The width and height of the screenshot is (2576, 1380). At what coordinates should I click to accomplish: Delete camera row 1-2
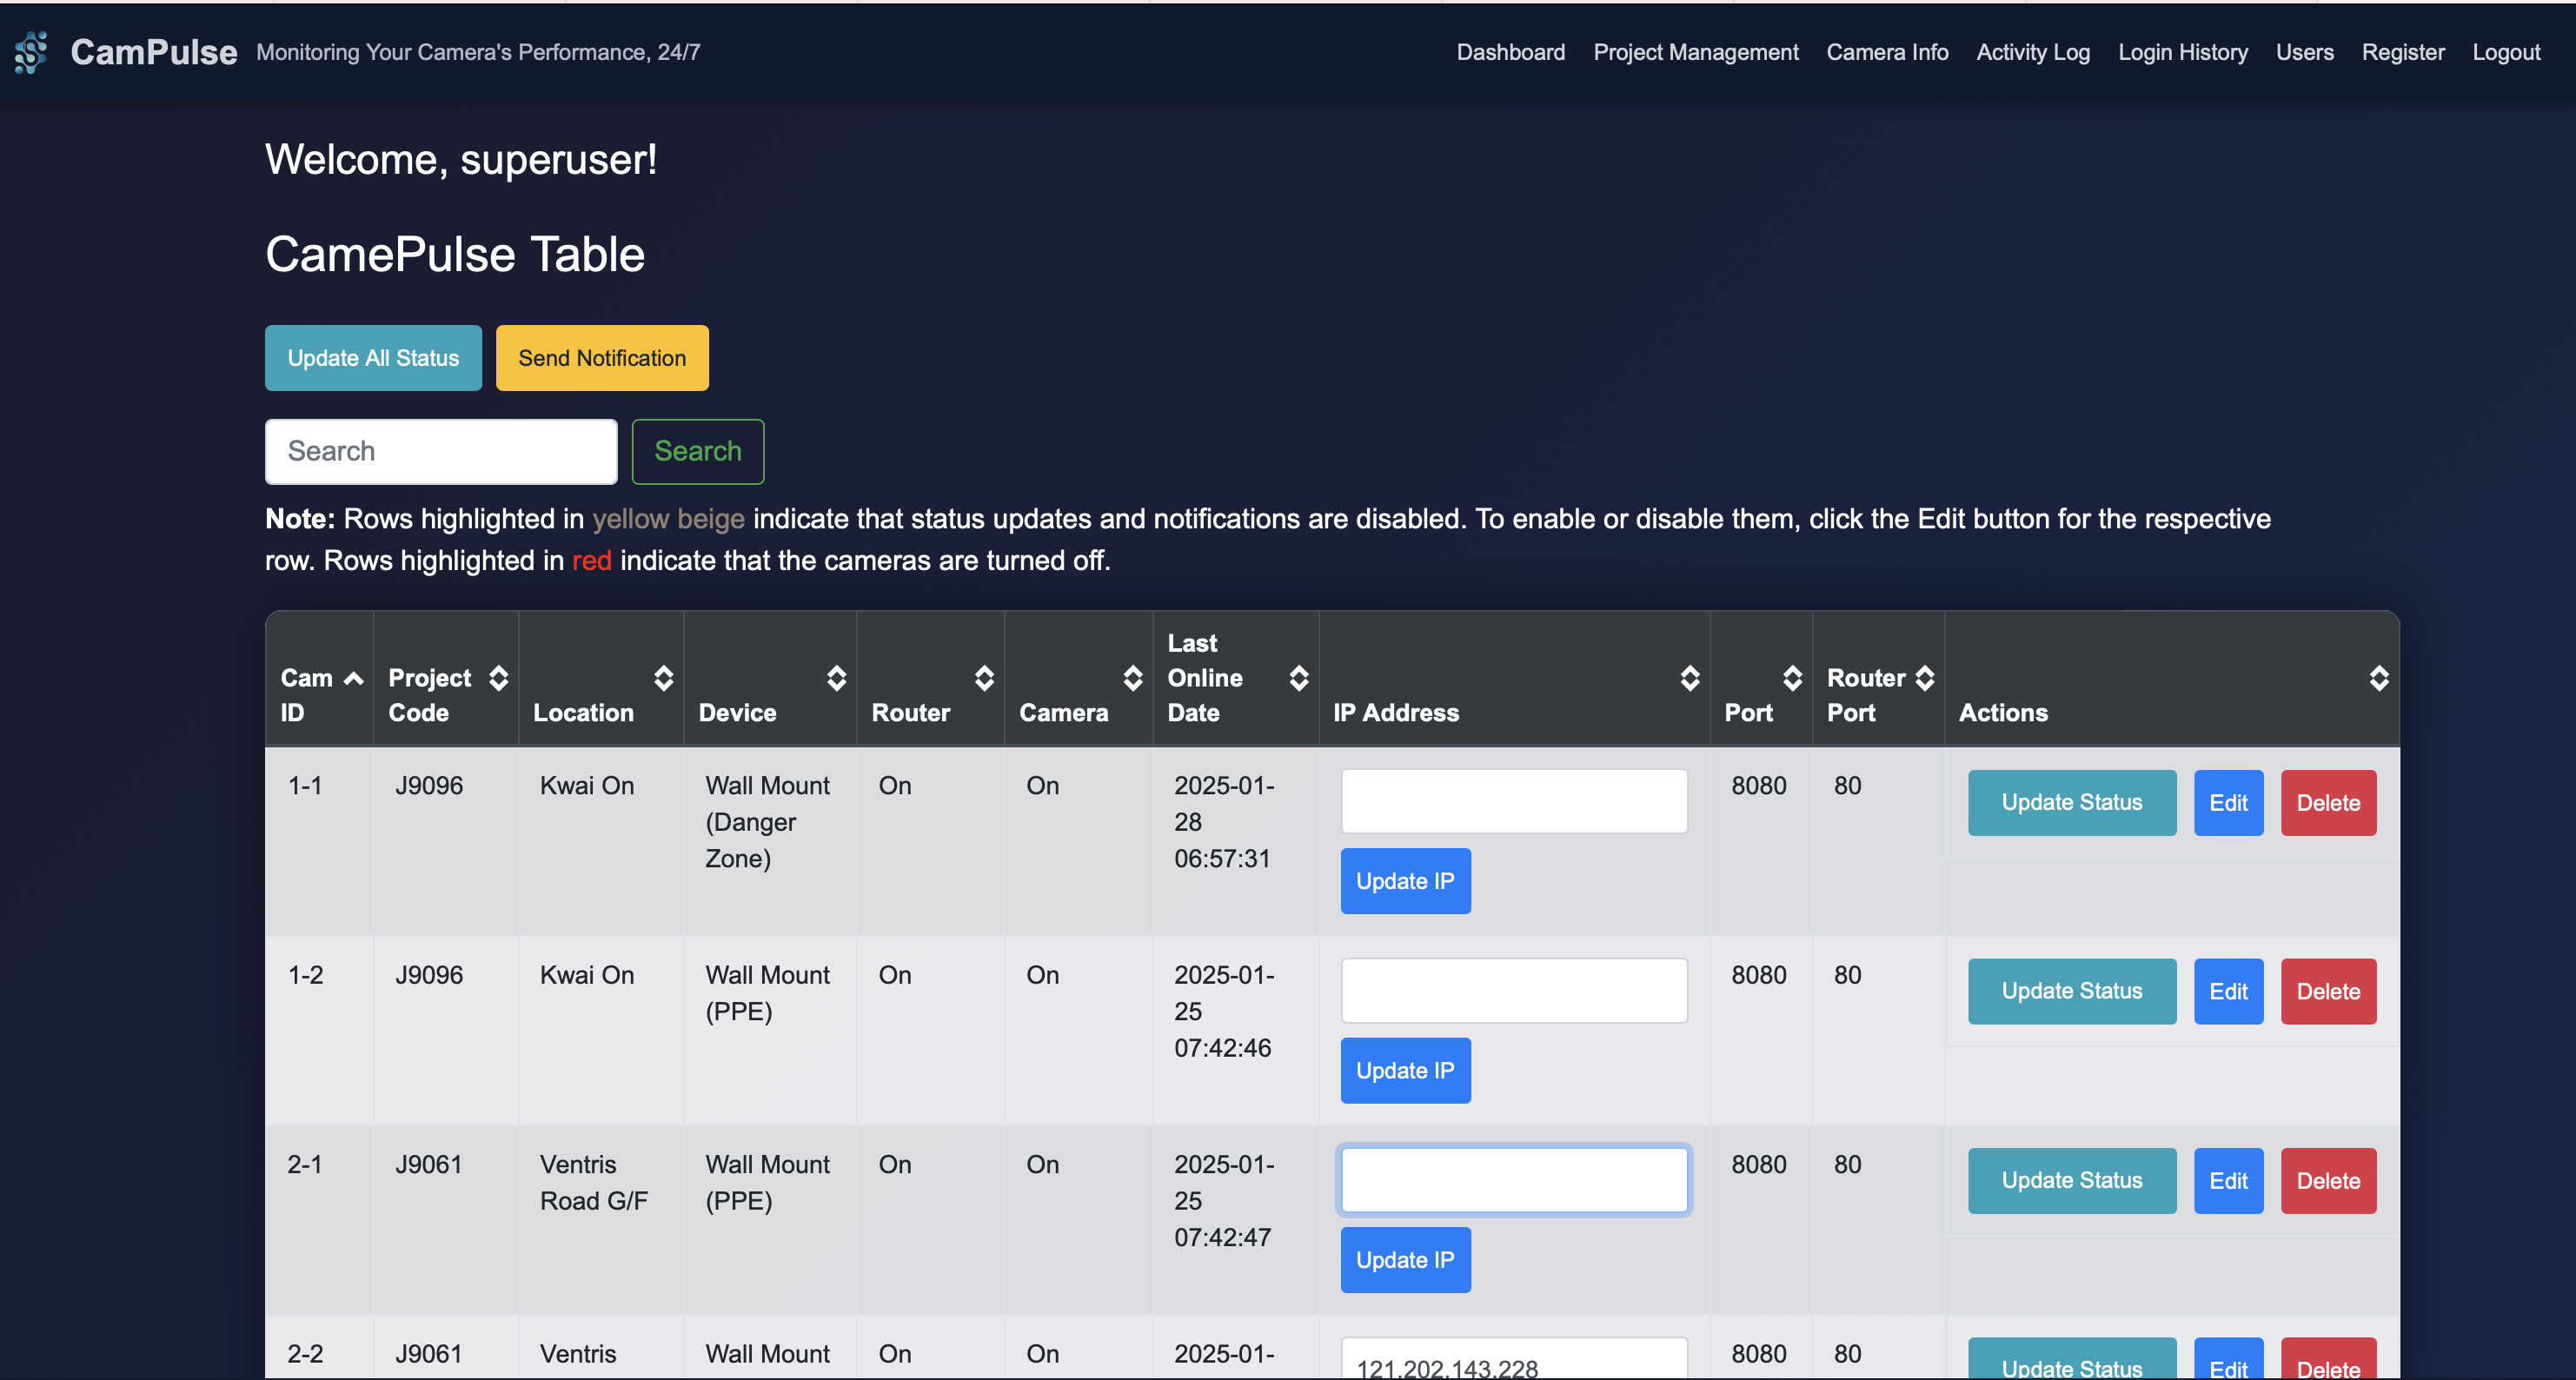[2327, 991]
